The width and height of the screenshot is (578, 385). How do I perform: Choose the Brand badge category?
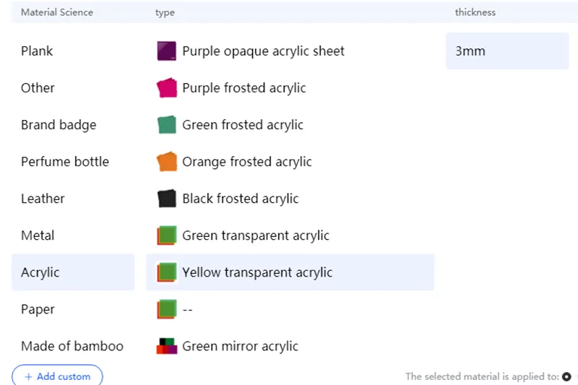tap(59, 125)
